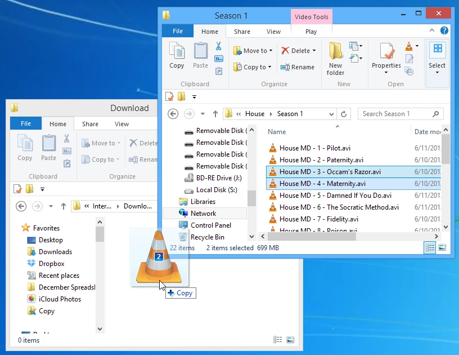Click the Edit icon in Open group

[x=409, y=59]
